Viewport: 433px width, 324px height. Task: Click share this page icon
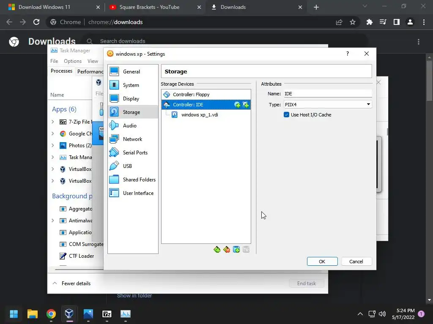(339, 22)
